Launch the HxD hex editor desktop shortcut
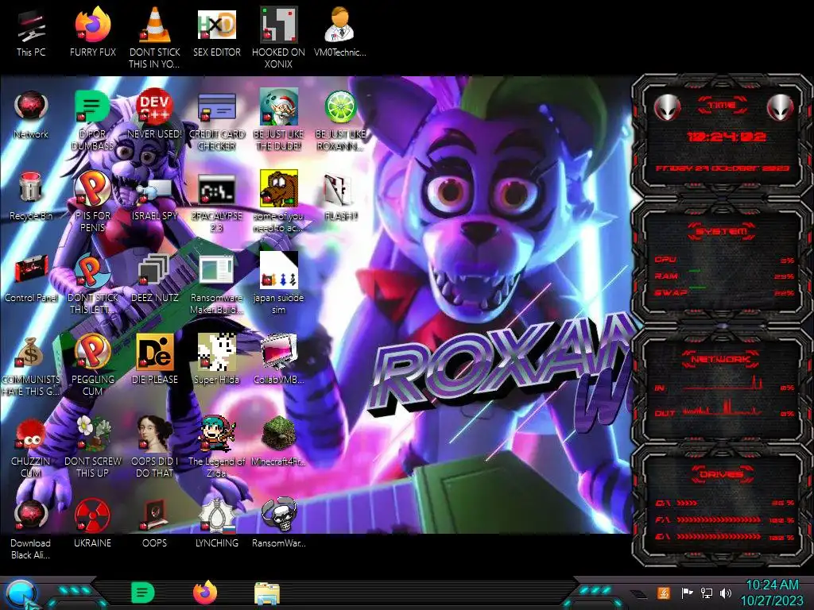The width and height of the screenshot is (814, 610). point(216,32)
